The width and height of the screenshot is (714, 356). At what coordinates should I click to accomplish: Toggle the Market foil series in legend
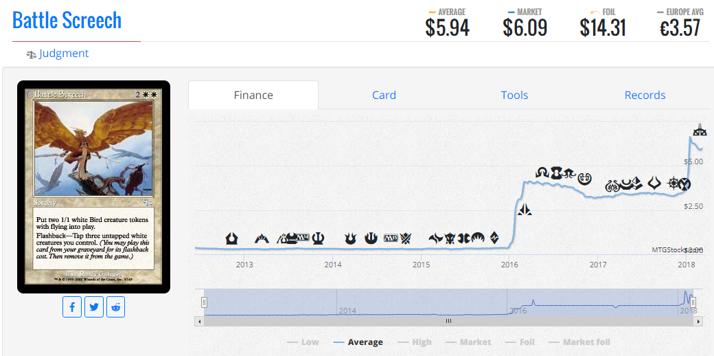pyautogui.click(x=579, y=342)
